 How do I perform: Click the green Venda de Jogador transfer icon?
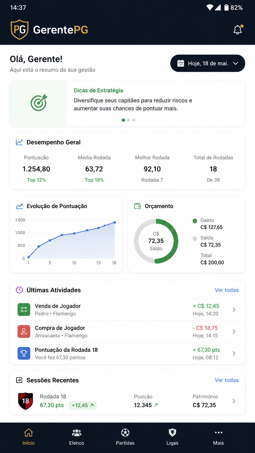tap(24, 309)
